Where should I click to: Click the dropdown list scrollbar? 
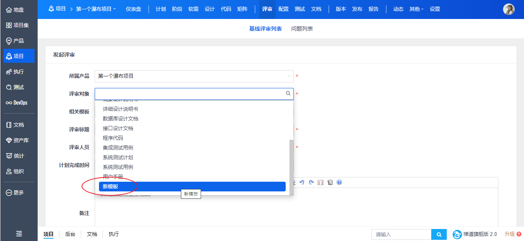click(291, 167)
